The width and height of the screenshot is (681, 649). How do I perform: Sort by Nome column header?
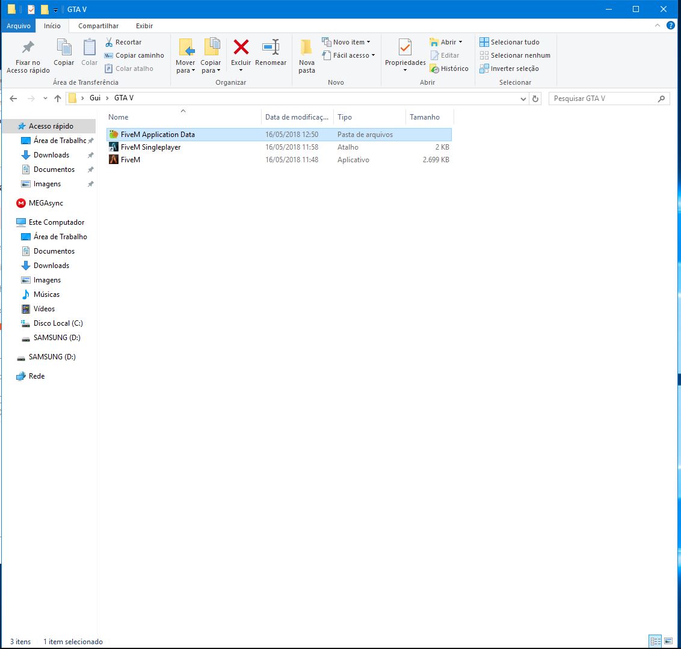(183, 117)
